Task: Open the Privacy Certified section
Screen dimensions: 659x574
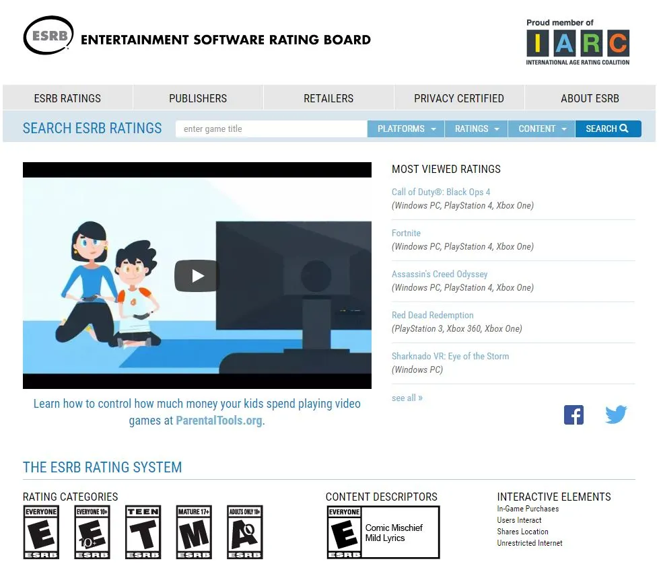Action: (x=458, y=98)
